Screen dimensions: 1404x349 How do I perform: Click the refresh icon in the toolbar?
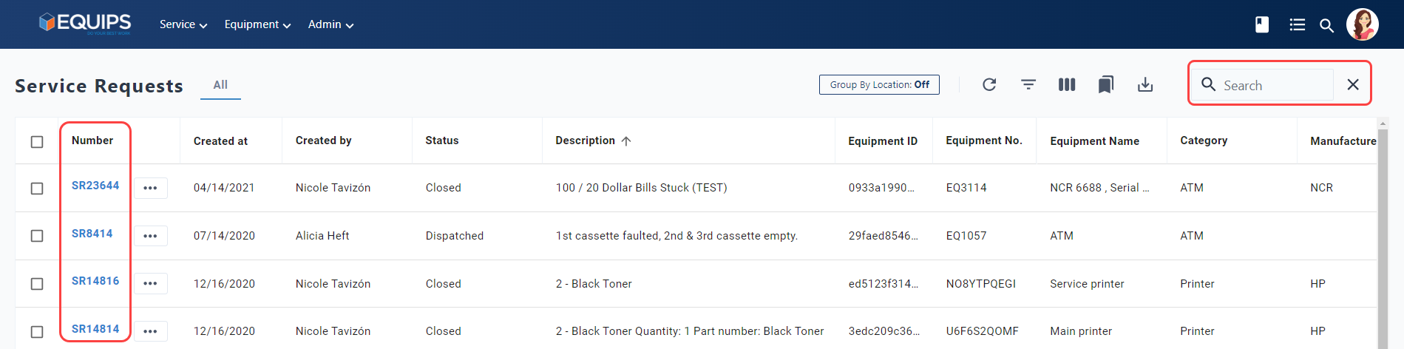pyautogui.click(x=989, y=84)
